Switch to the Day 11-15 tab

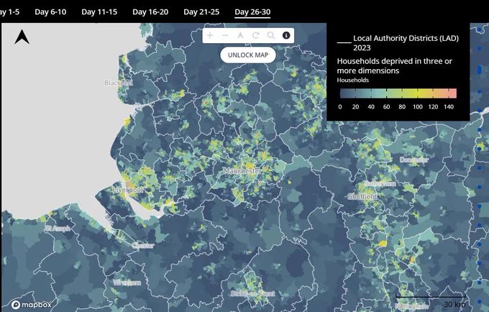coord(99,12)
